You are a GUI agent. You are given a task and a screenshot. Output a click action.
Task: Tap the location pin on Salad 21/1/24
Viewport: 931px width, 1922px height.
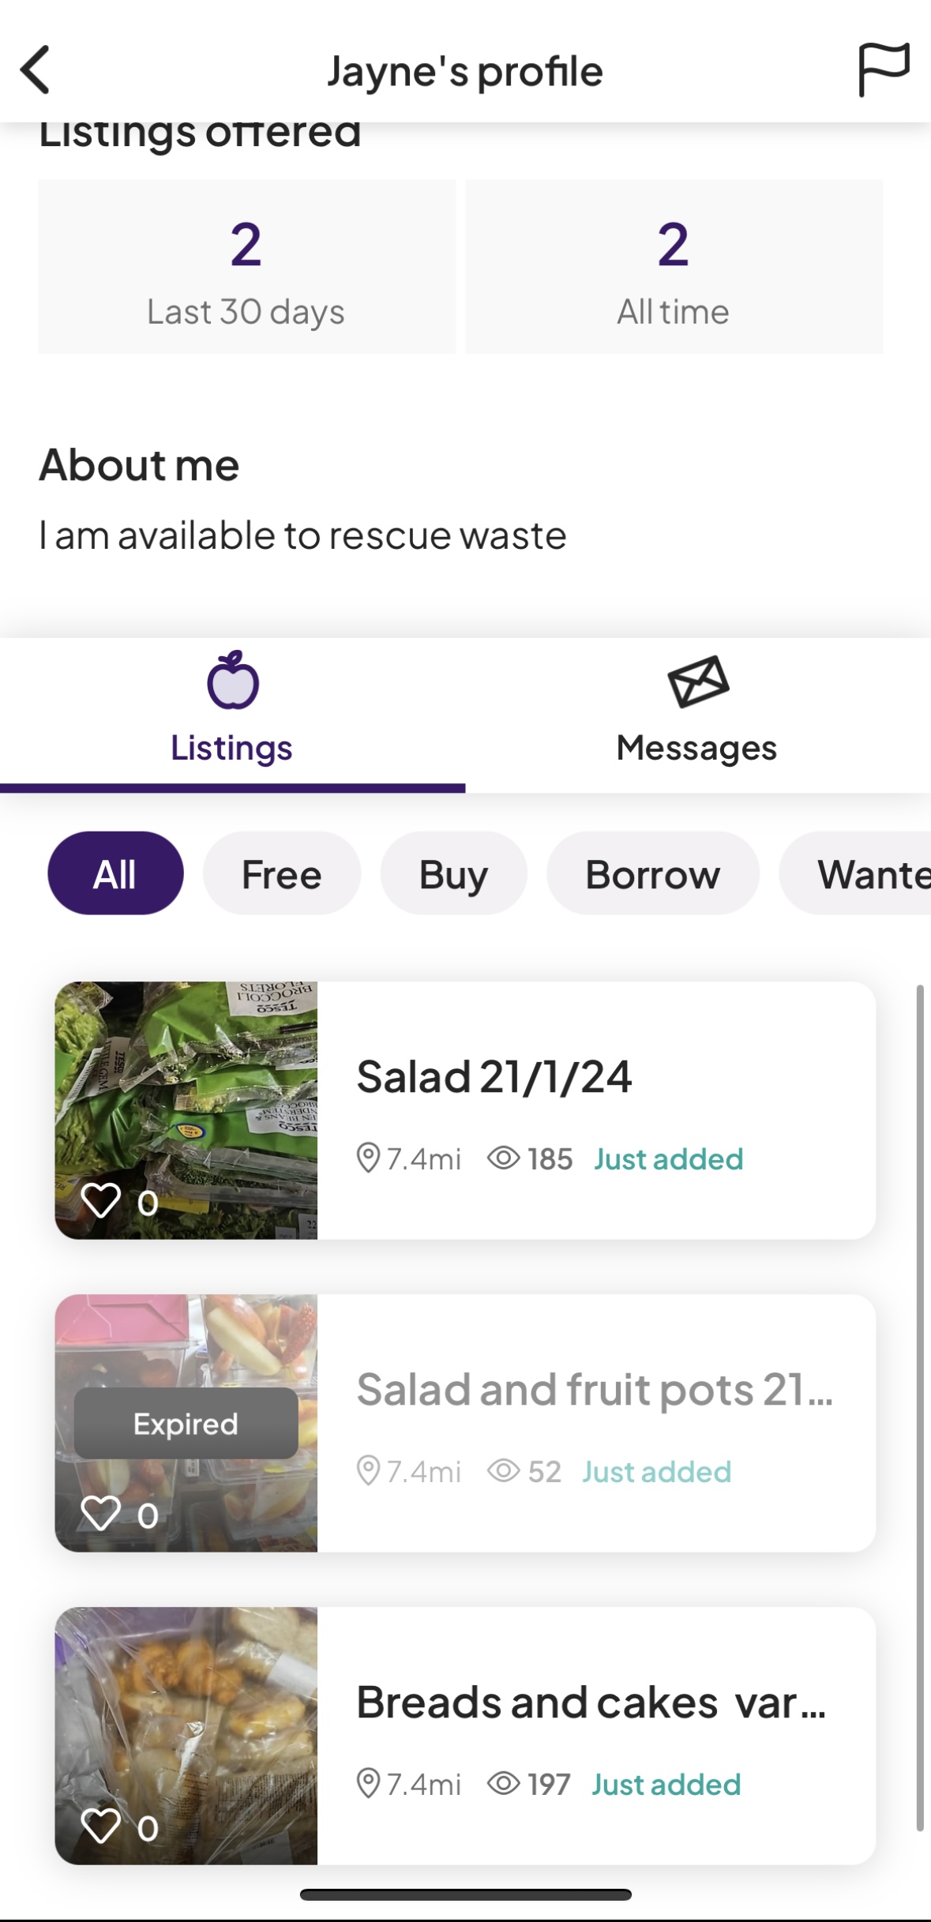(x=368, y=1158)
